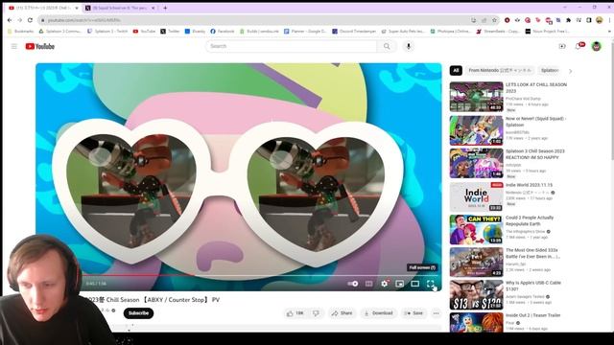Toggle the autoplay switch in player
The height and width of the screenshot is (345, 614).
point(352,284)
